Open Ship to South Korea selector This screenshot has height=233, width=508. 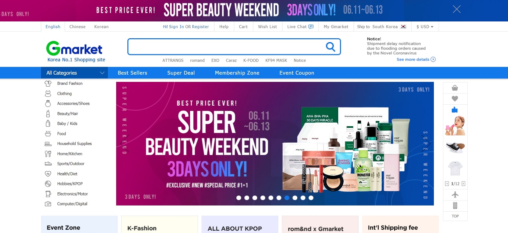(x=382, y=27)
